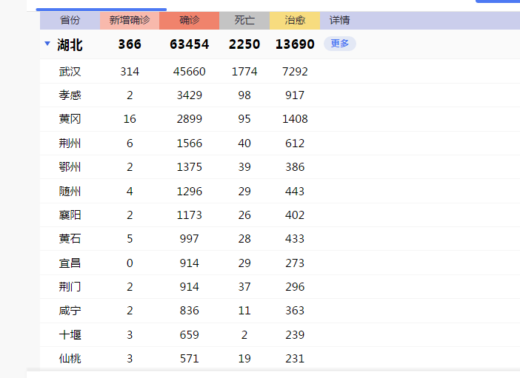Collapse the 湖北 province row triangle
520x378 pixels.
coord(47,44)
